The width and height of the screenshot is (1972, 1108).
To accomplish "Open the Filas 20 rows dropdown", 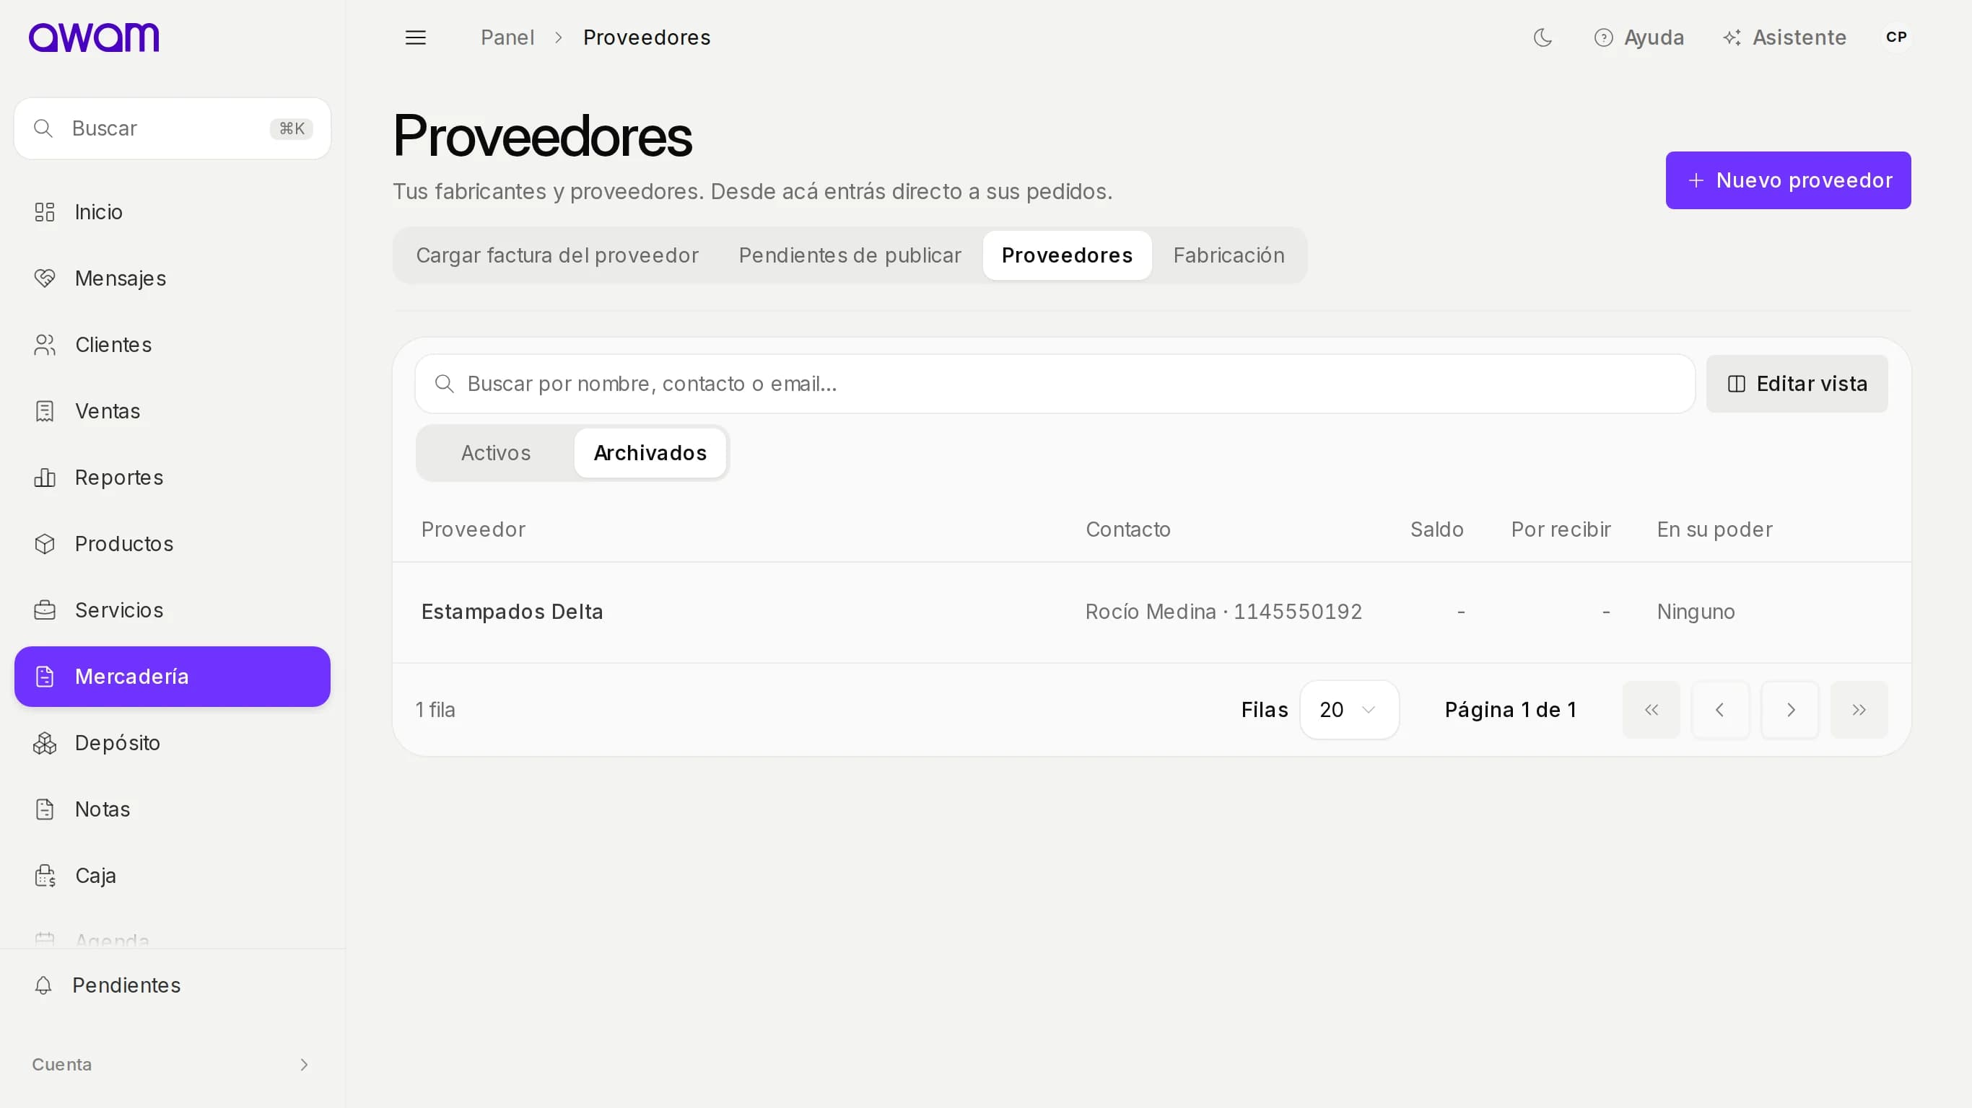I will click(x=1349, y=710).
